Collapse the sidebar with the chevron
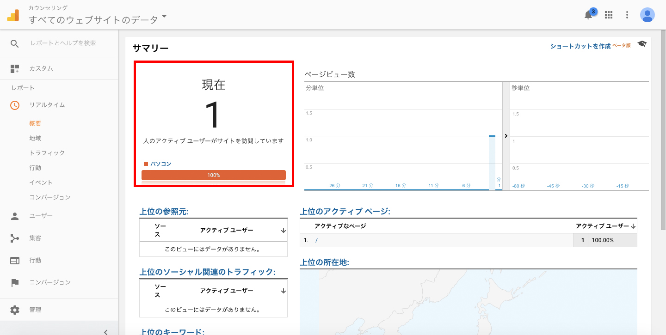 click(106, 331)
